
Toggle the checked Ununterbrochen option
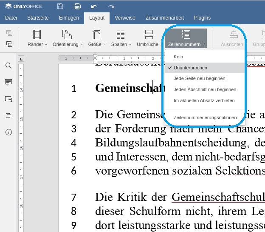(205, 68)
